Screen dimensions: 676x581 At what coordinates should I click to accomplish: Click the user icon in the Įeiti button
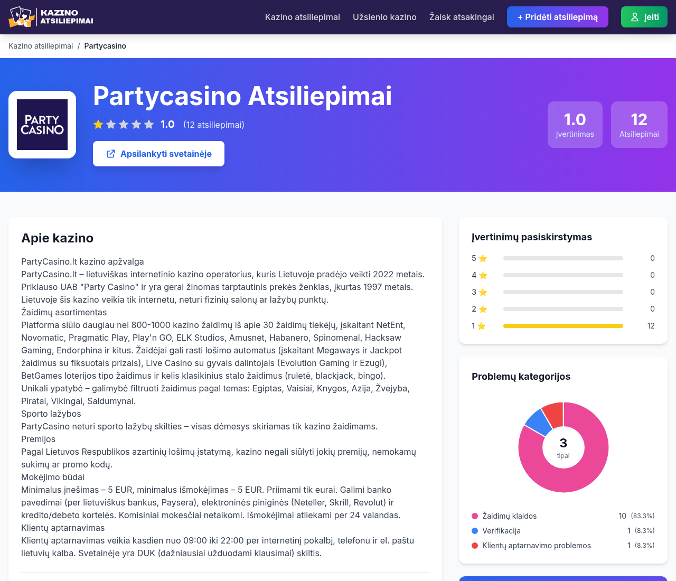[x=635, y=17]
